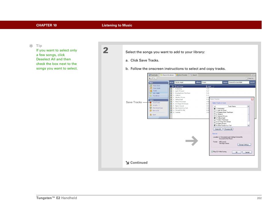Select the Music Guide icon in View
This screenshot has width=274, height=212.
151,88
